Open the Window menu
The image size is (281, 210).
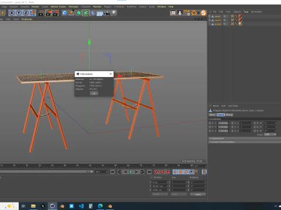(162, 6)
